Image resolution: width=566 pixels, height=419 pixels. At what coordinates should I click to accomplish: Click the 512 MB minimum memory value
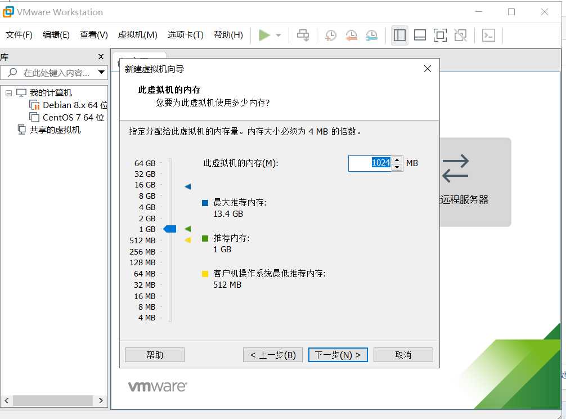(227, 285)
